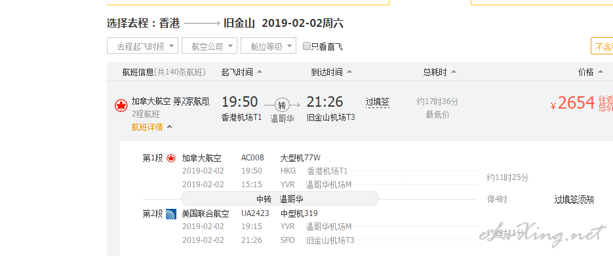Click the 温哥华 stopover city under transfer icon
The image size is (613, 256).
(283, 119)
